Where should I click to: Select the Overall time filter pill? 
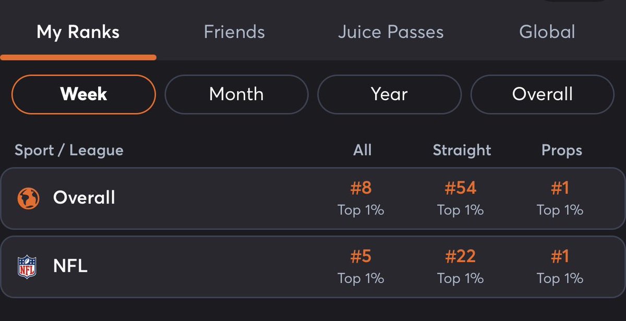click(x=543, y=94)
